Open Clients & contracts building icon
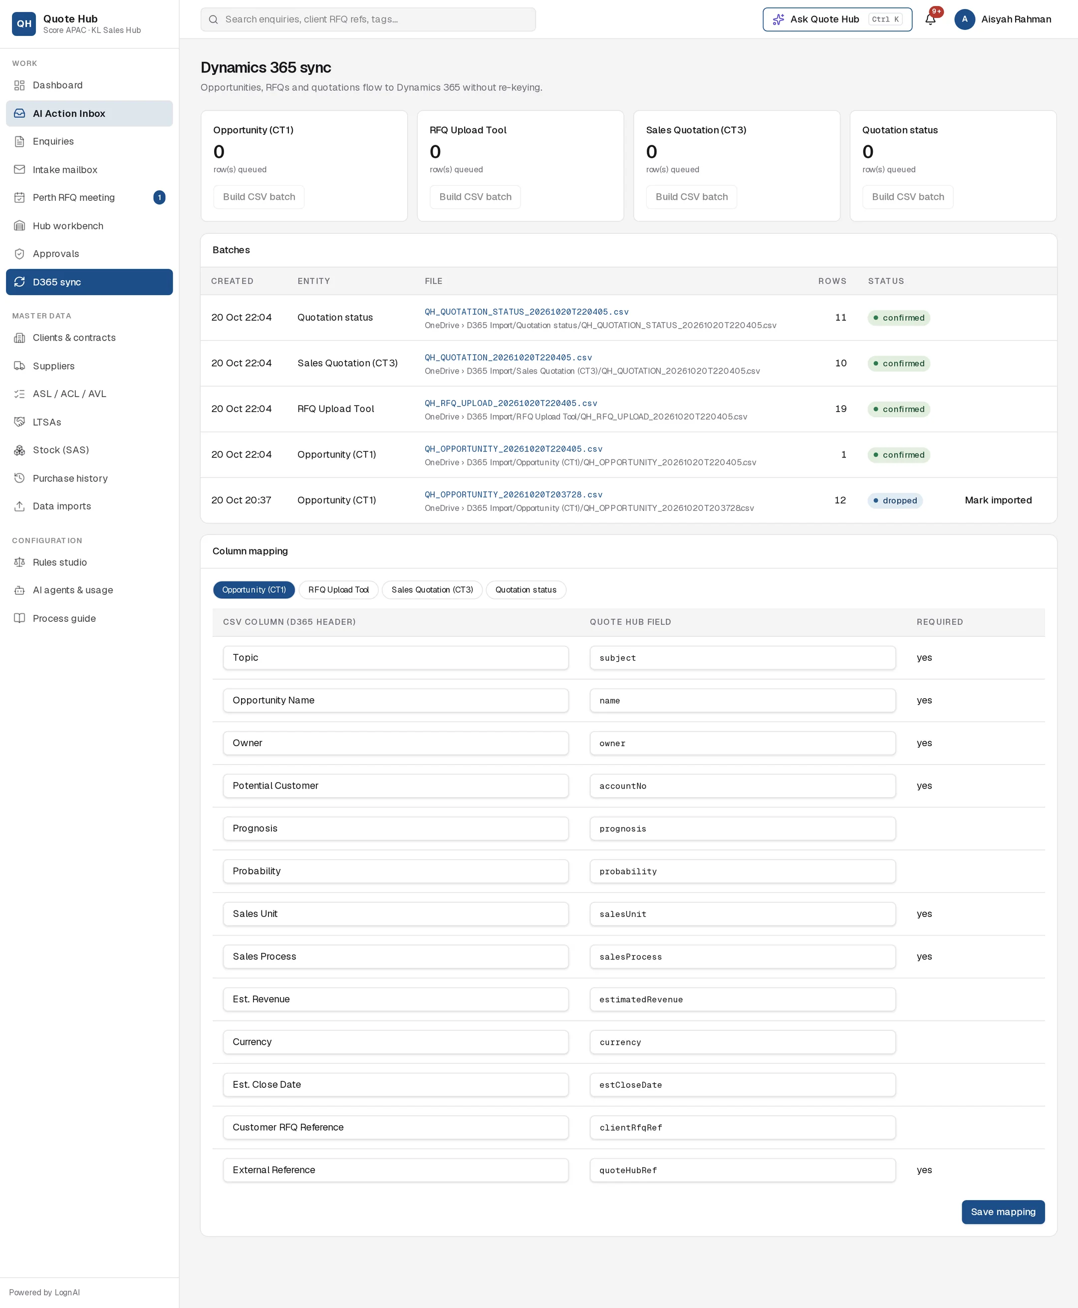Image resolution: width=1078 pixels, height=1308 pixels. (x=19, y=338)
